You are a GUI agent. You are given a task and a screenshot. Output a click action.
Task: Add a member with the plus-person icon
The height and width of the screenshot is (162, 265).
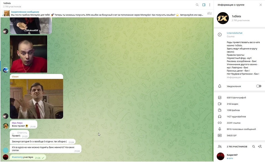[260, 147]
